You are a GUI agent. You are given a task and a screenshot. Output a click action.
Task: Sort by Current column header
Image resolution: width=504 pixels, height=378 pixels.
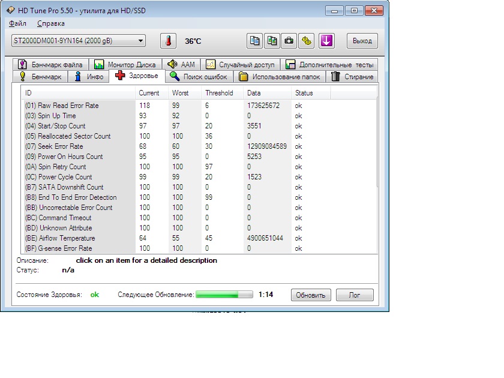pyautogui.click(x=152, y=93)
